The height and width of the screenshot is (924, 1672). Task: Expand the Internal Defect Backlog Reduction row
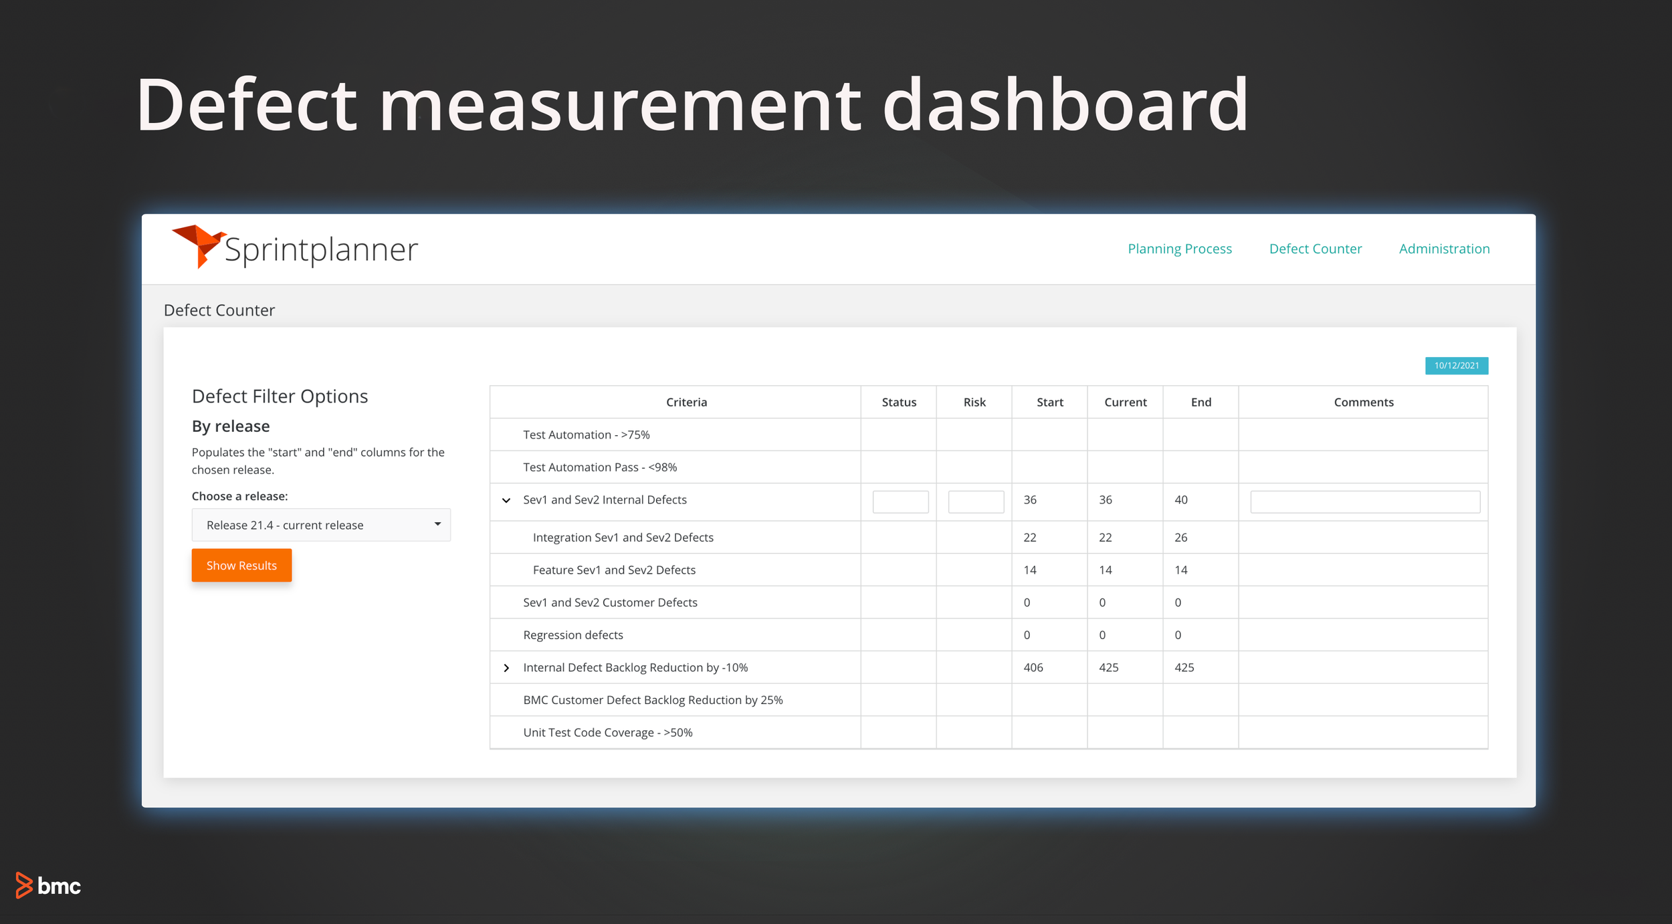(x=506, y=667)
